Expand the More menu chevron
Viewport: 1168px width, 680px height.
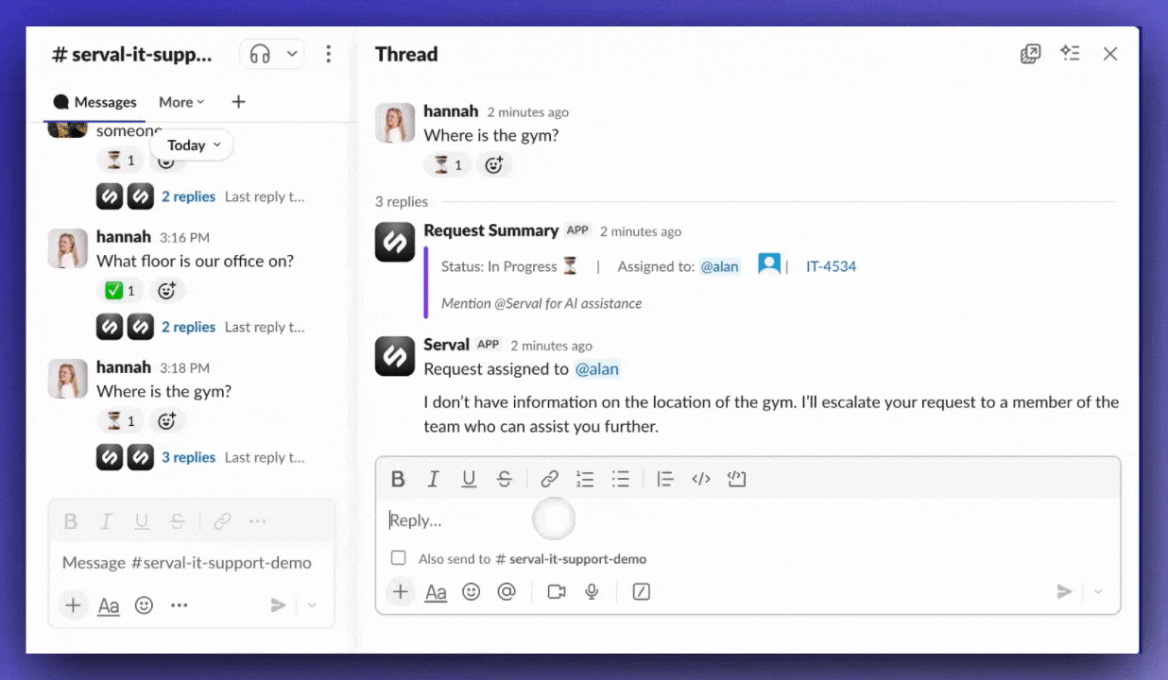coord(201,102)
